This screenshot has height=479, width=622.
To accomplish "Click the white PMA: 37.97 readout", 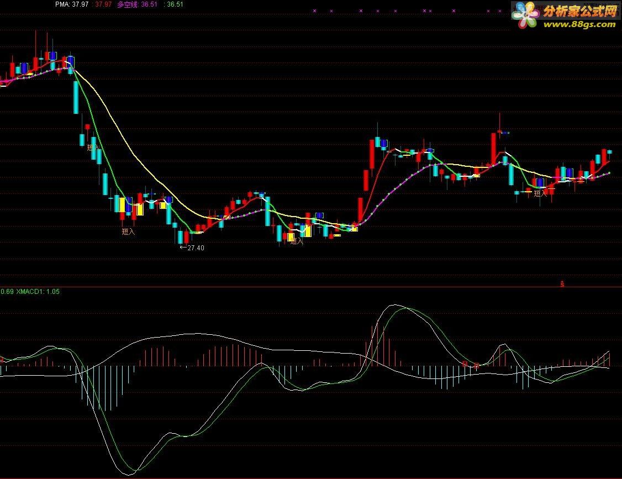I will click(x=72, y=4).
